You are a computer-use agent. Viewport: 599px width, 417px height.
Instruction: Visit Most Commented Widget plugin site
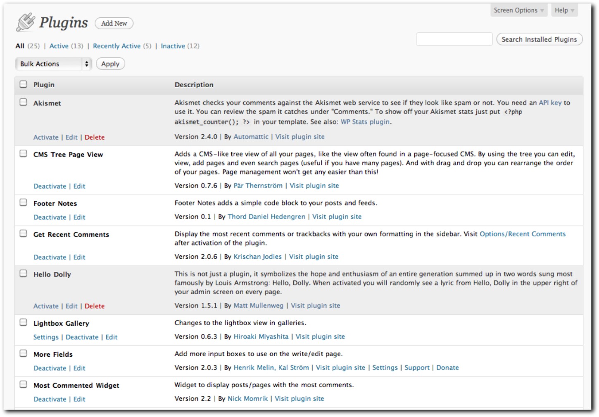(299, 399)
